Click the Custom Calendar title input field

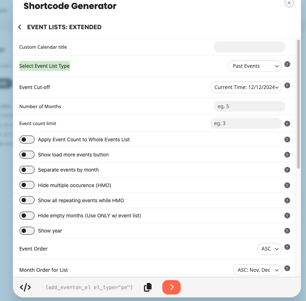249,47
